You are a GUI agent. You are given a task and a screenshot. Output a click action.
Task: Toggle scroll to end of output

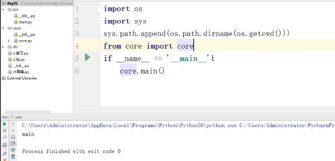[x=13, y=143]
